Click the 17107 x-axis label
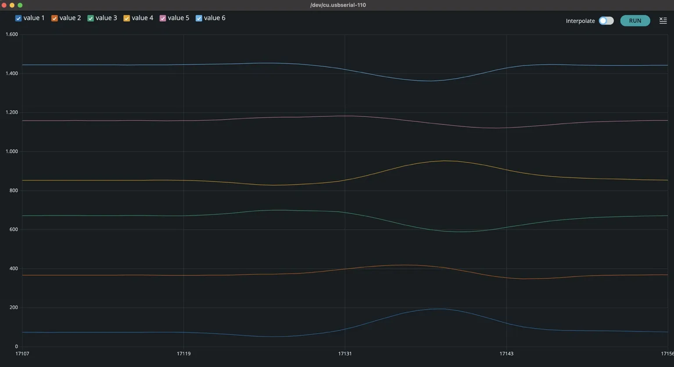The width and height of the screenshot is (674, 367). [22, 353]
